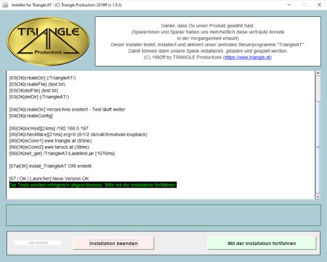Viewport: 327px width, 262px height.
Task: Click log line 'Verzeichnis existiert - Test läuft weiter'
Action: tap(86, 109)
